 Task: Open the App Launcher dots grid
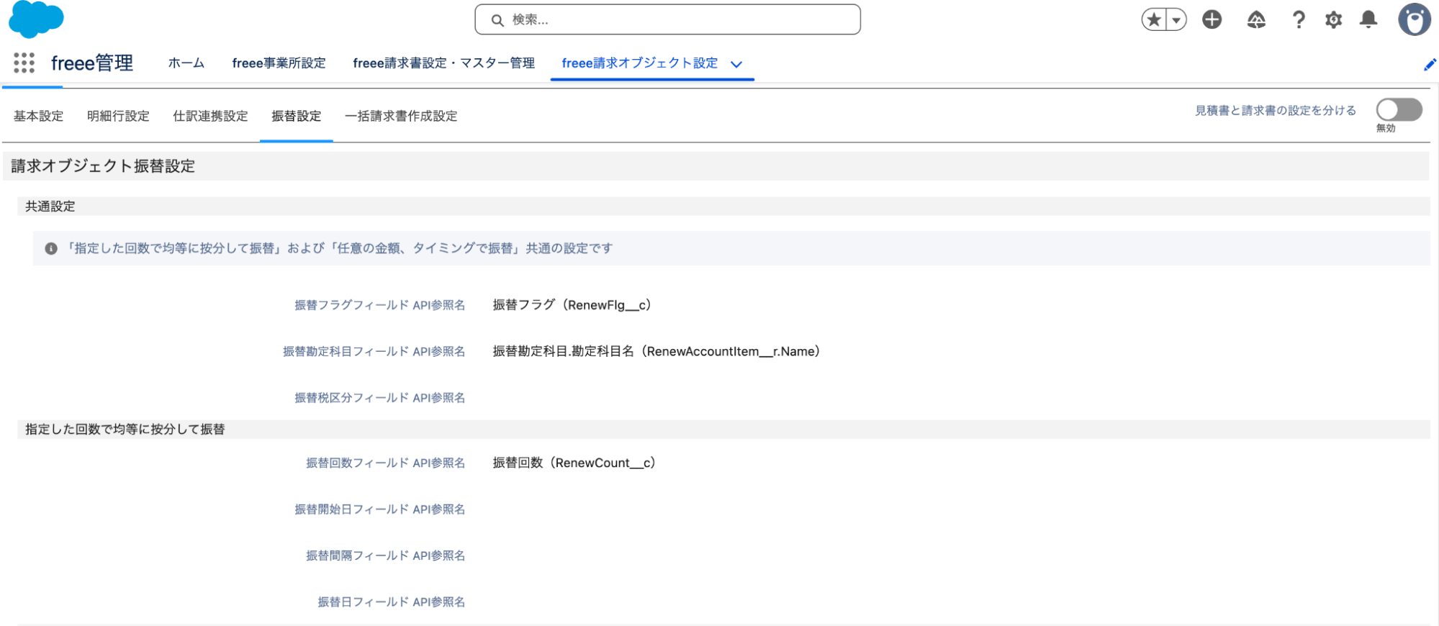24,63
